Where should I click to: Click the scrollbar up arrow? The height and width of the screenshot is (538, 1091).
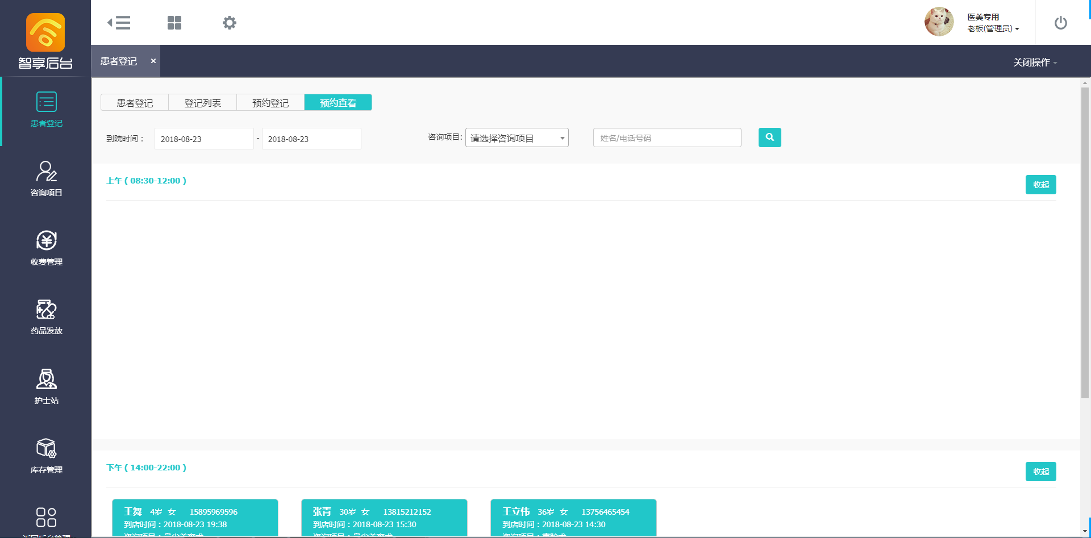coord(1085,83)
